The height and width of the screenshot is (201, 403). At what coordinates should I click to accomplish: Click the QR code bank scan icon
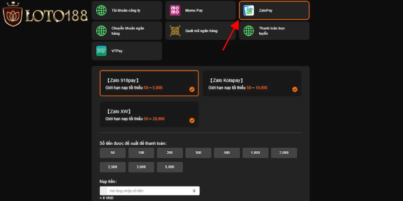[x=175, y=31]
